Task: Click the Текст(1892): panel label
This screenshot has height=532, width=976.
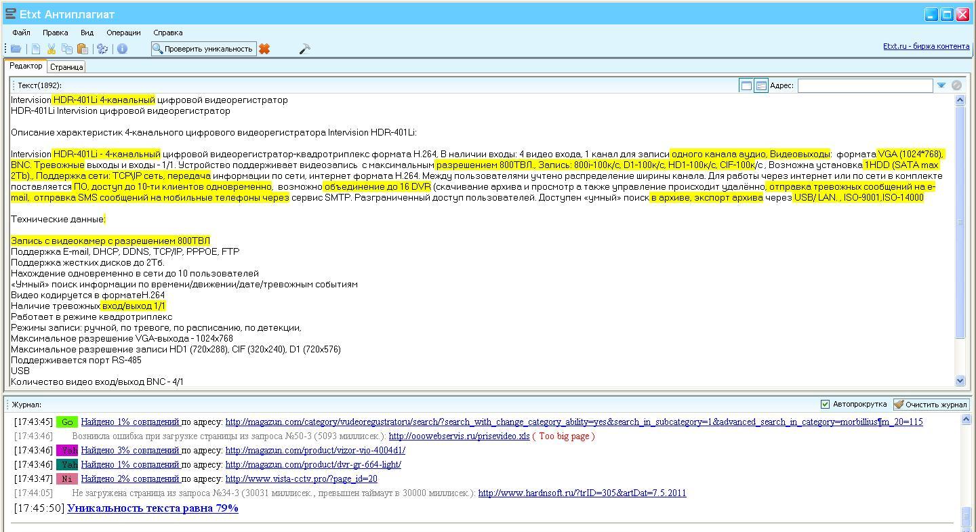Action: click(x=39, y=85)
